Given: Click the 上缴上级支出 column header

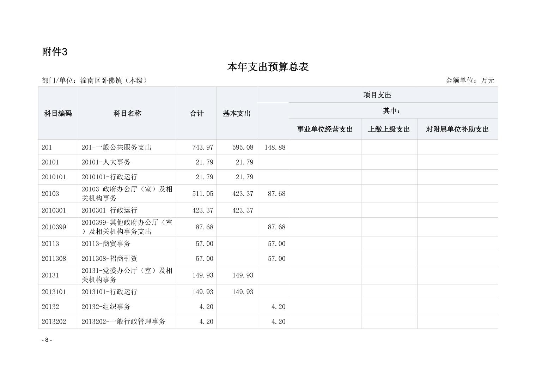Looking at the screenshot, I should (389, 129).
